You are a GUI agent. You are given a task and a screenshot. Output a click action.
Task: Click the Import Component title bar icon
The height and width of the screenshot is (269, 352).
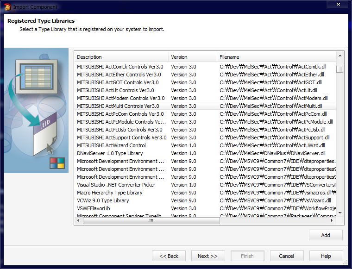click(6, 7)
